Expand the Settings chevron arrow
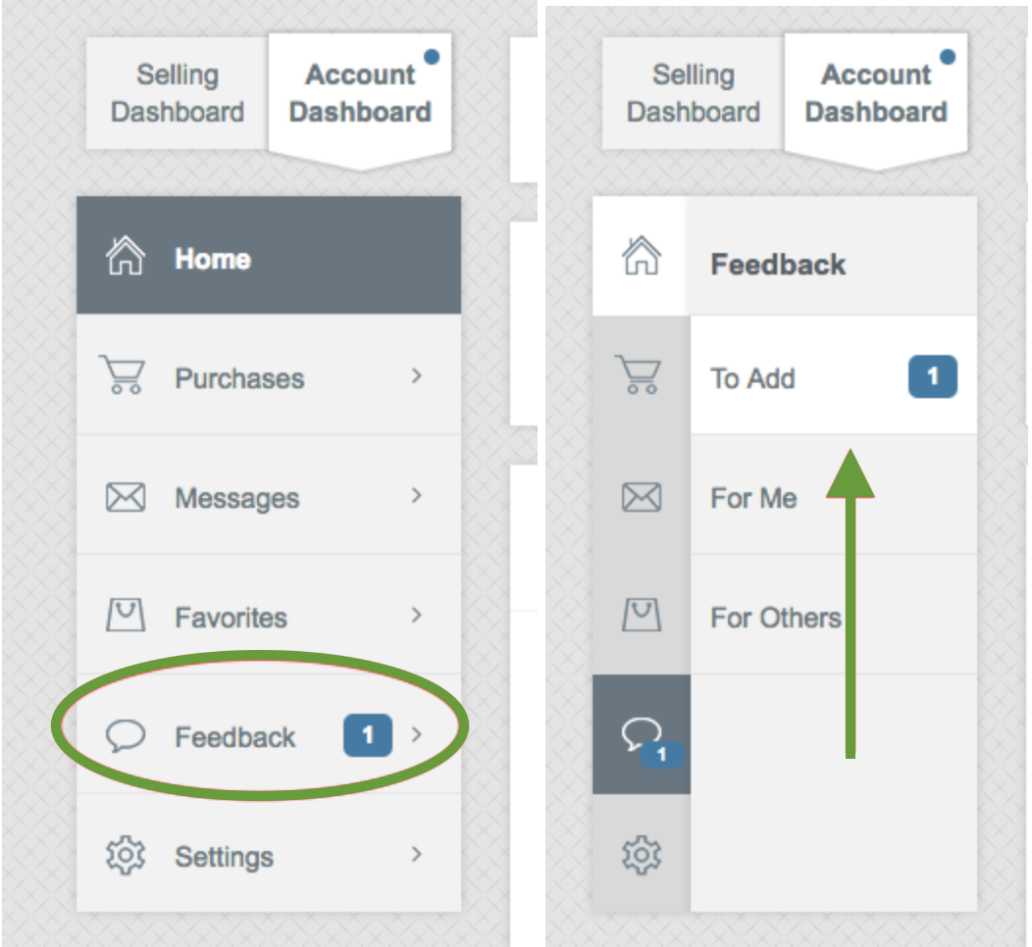Viewport: 1032px width, 947px height. click(416, 854)
